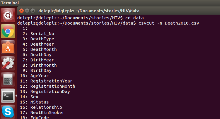Maximize the terminal window

33,11
